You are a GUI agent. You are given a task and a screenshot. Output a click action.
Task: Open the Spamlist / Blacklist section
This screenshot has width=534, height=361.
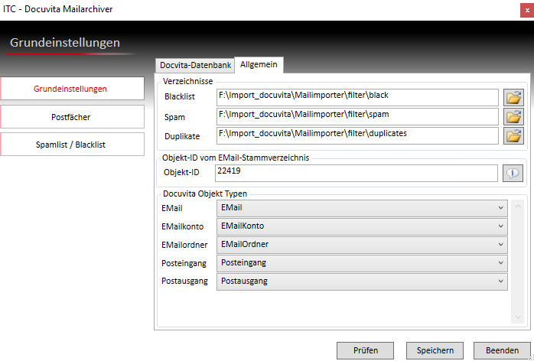point(71,145)
